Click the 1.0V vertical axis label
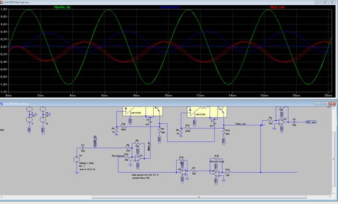The height and width of the screenshot is (204, 338). coord(4,9)
